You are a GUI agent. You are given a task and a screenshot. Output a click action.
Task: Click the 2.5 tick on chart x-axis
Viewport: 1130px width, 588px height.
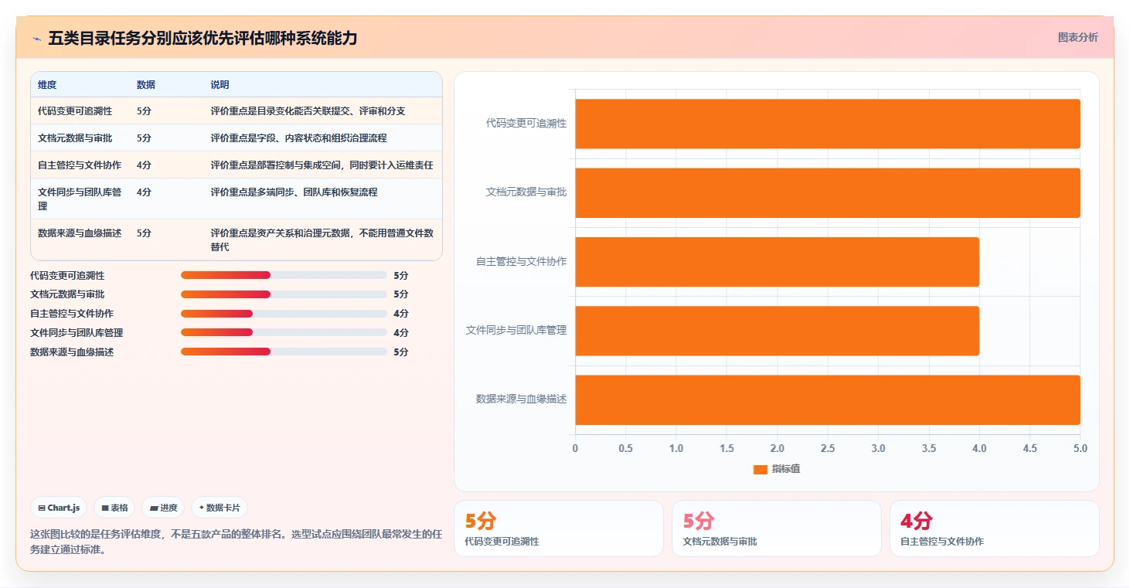pyautogui.click(x=828, y=448)
